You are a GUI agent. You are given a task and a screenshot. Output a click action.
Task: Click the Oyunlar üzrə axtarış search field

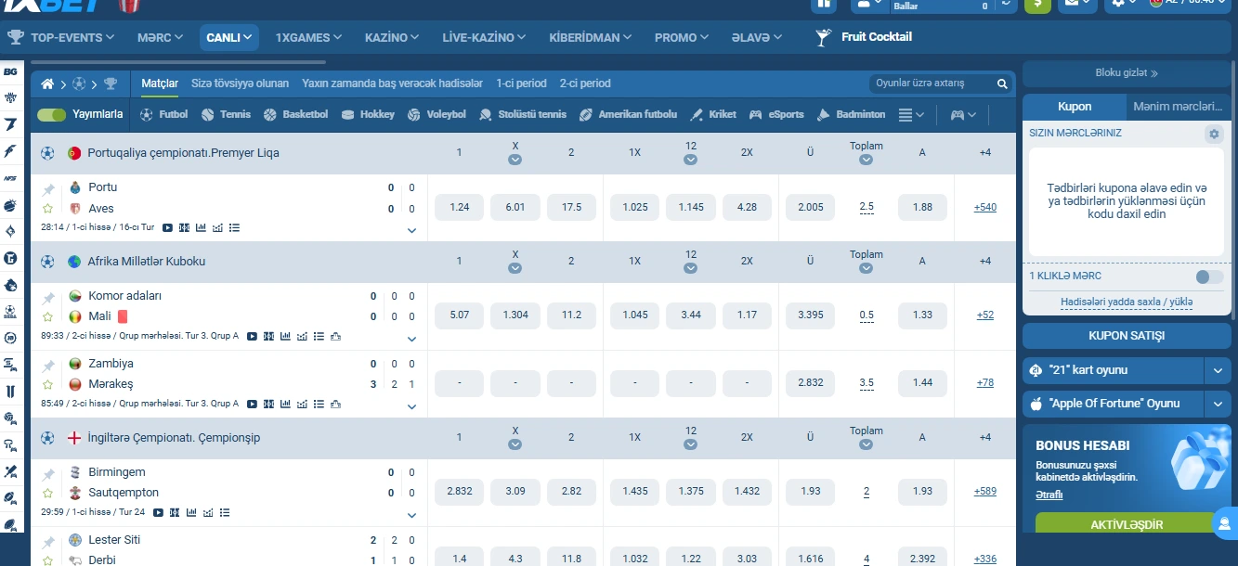coord(931,84)
